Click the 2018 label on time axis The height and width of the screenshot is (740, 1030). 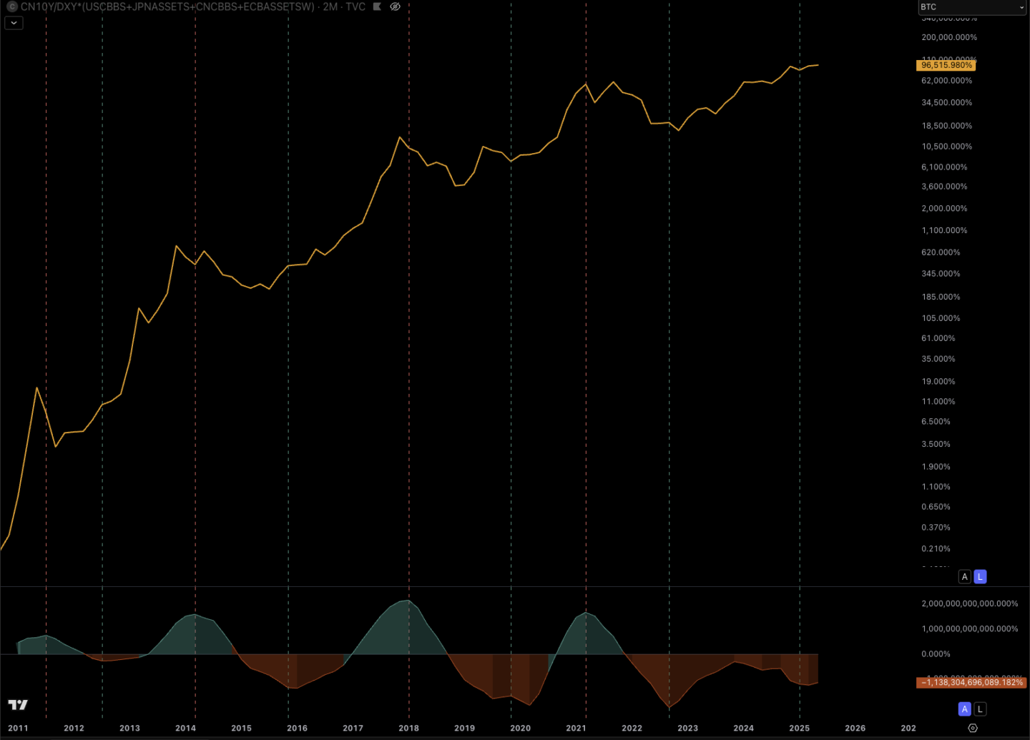[x=408, y=729]
